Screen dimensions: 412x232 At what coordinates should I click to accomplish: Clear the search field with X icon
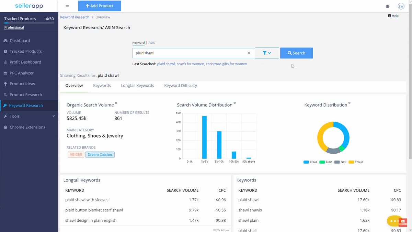(x=249, y=53)
